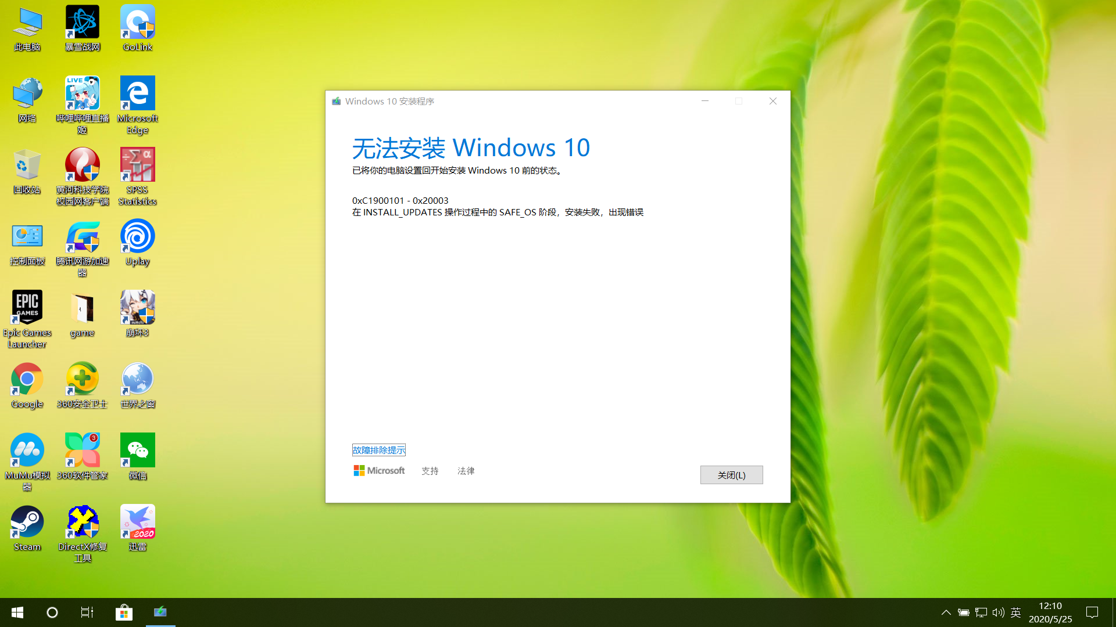Image resolution: width=1116 pixels, height=627 pixels.
Task: Open the network tray icon
Action: click(x=981, y=612)
